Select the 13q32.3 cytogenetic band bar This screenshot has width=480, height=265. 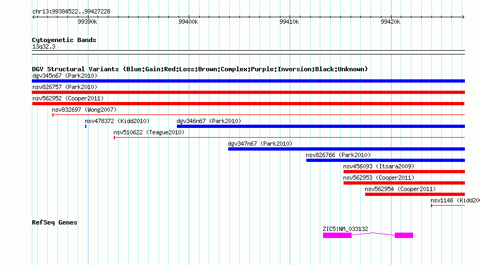coord(248,52)
